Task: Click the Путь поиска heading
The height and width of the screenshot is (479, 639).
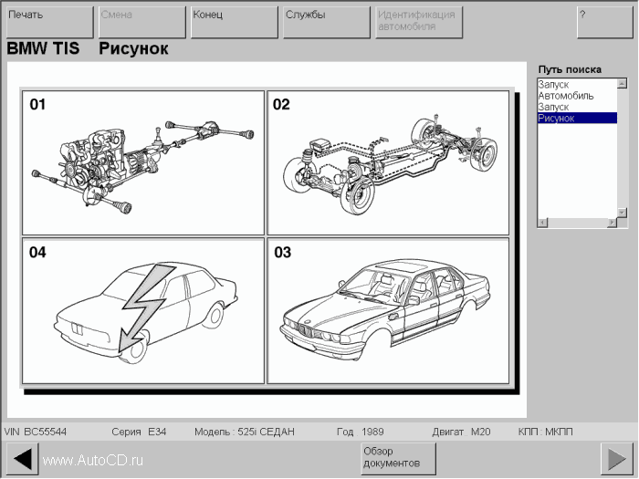Action: click(570, 69)
